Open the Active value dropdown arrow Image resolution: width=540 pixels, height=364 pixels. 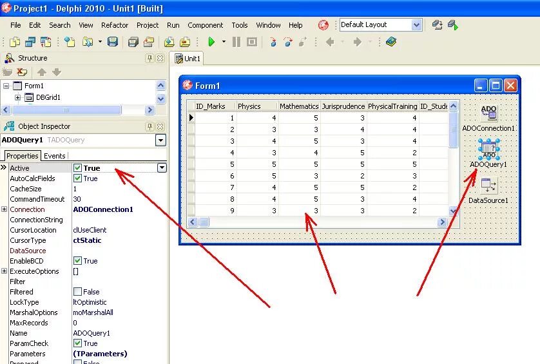point(162,168)
